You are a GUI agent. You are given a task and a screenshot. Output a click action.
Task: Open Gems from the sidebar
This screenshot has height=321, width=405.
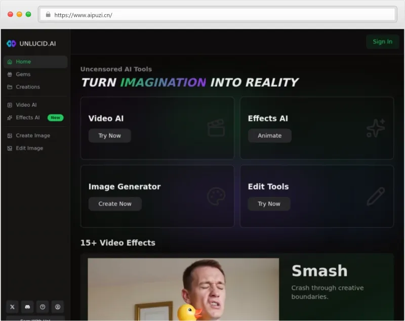[23, 74]
